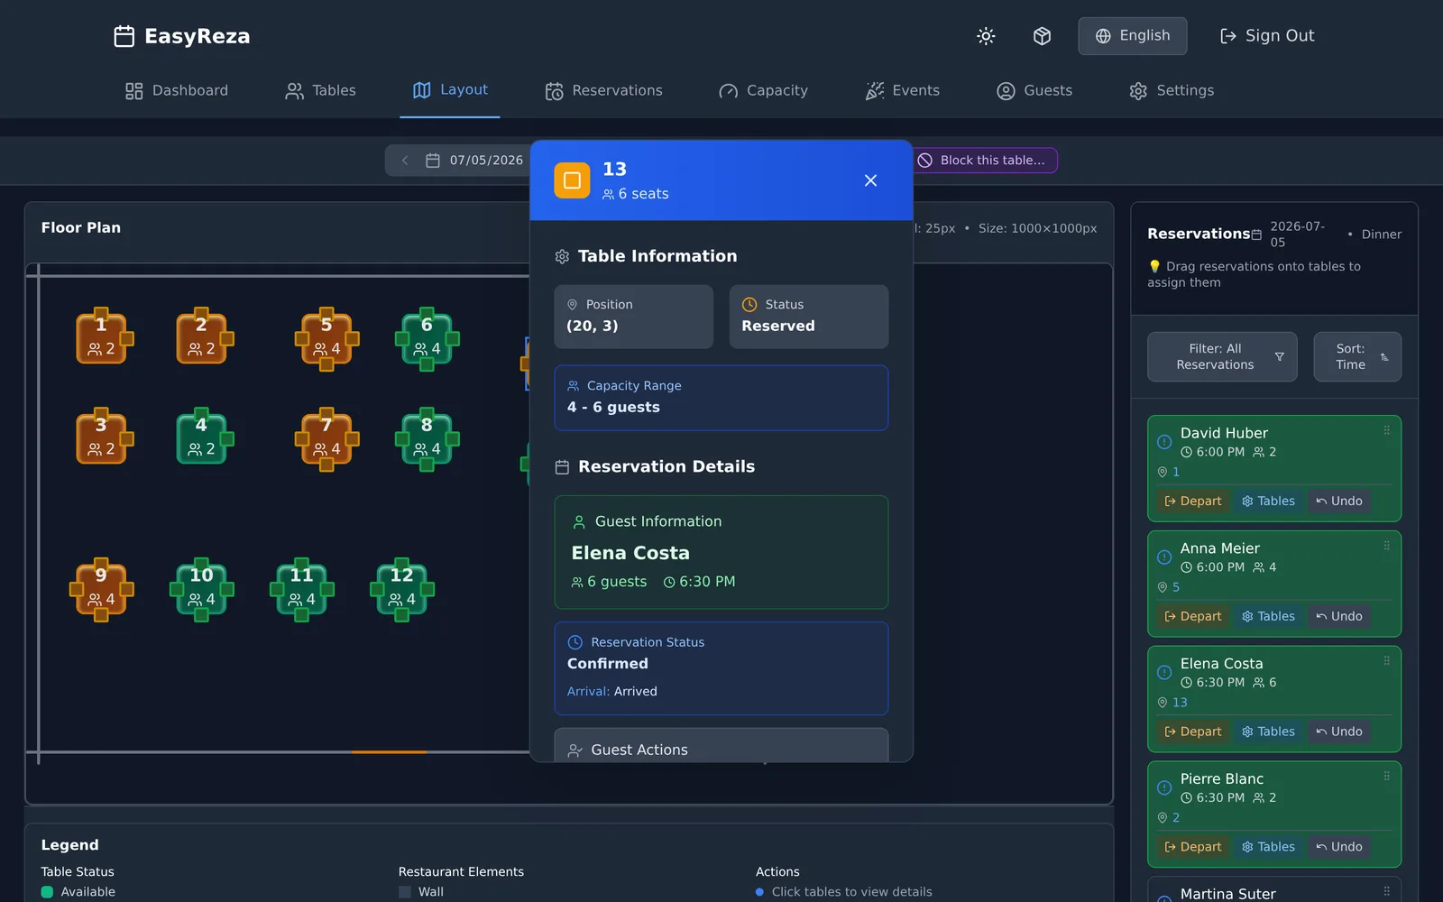The width and height of the screenshot is (1443, 902).
Task: Select table 1 on floor plan
Action: pyautogui.click(x=102, y=337)
